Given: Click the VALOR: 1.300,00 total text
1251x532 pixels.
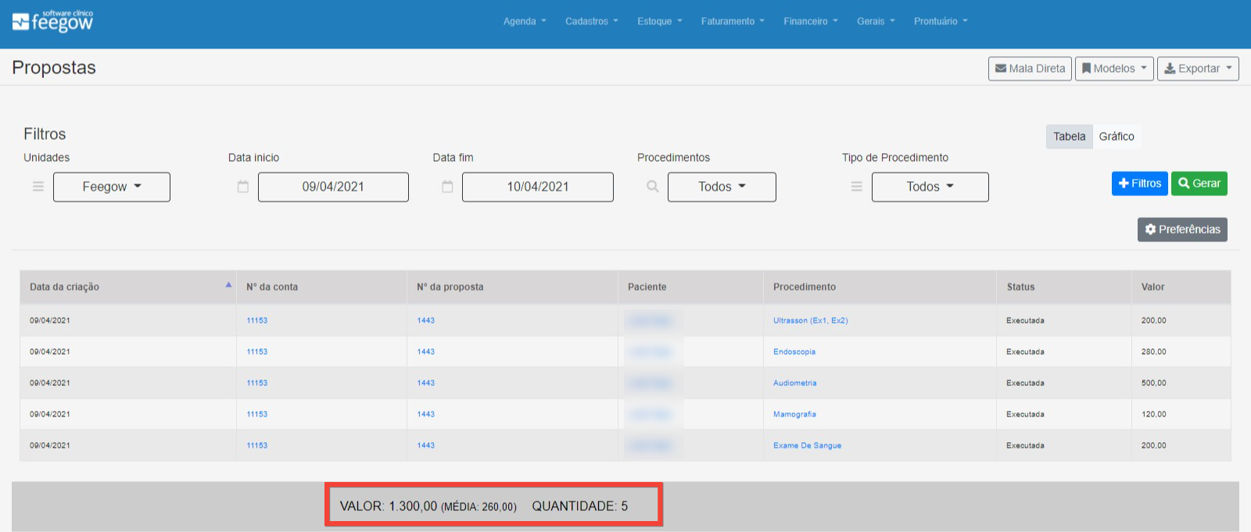Looking at the screenshot, I should (389, 506).
